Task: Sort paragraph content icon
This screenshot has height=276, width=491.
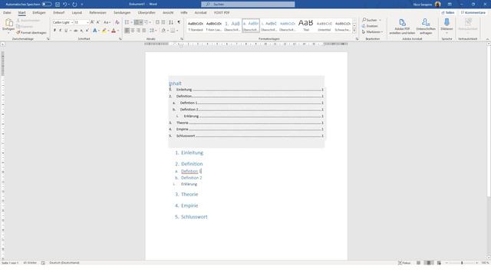Action: click(171, 22)
